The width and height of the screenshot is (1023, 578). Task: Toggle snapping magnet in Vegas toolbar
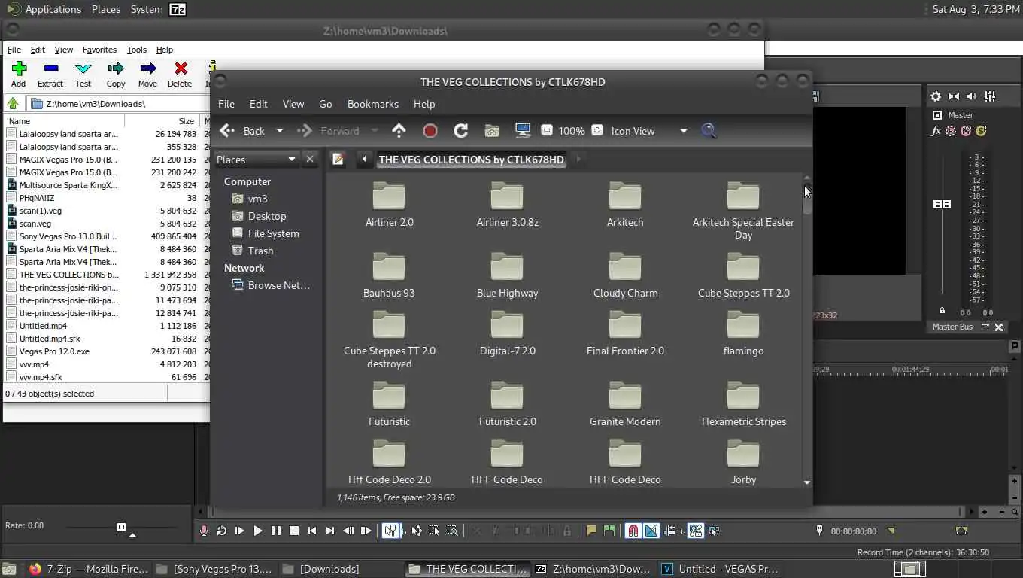pyautogui.click(x=633, y=531)
